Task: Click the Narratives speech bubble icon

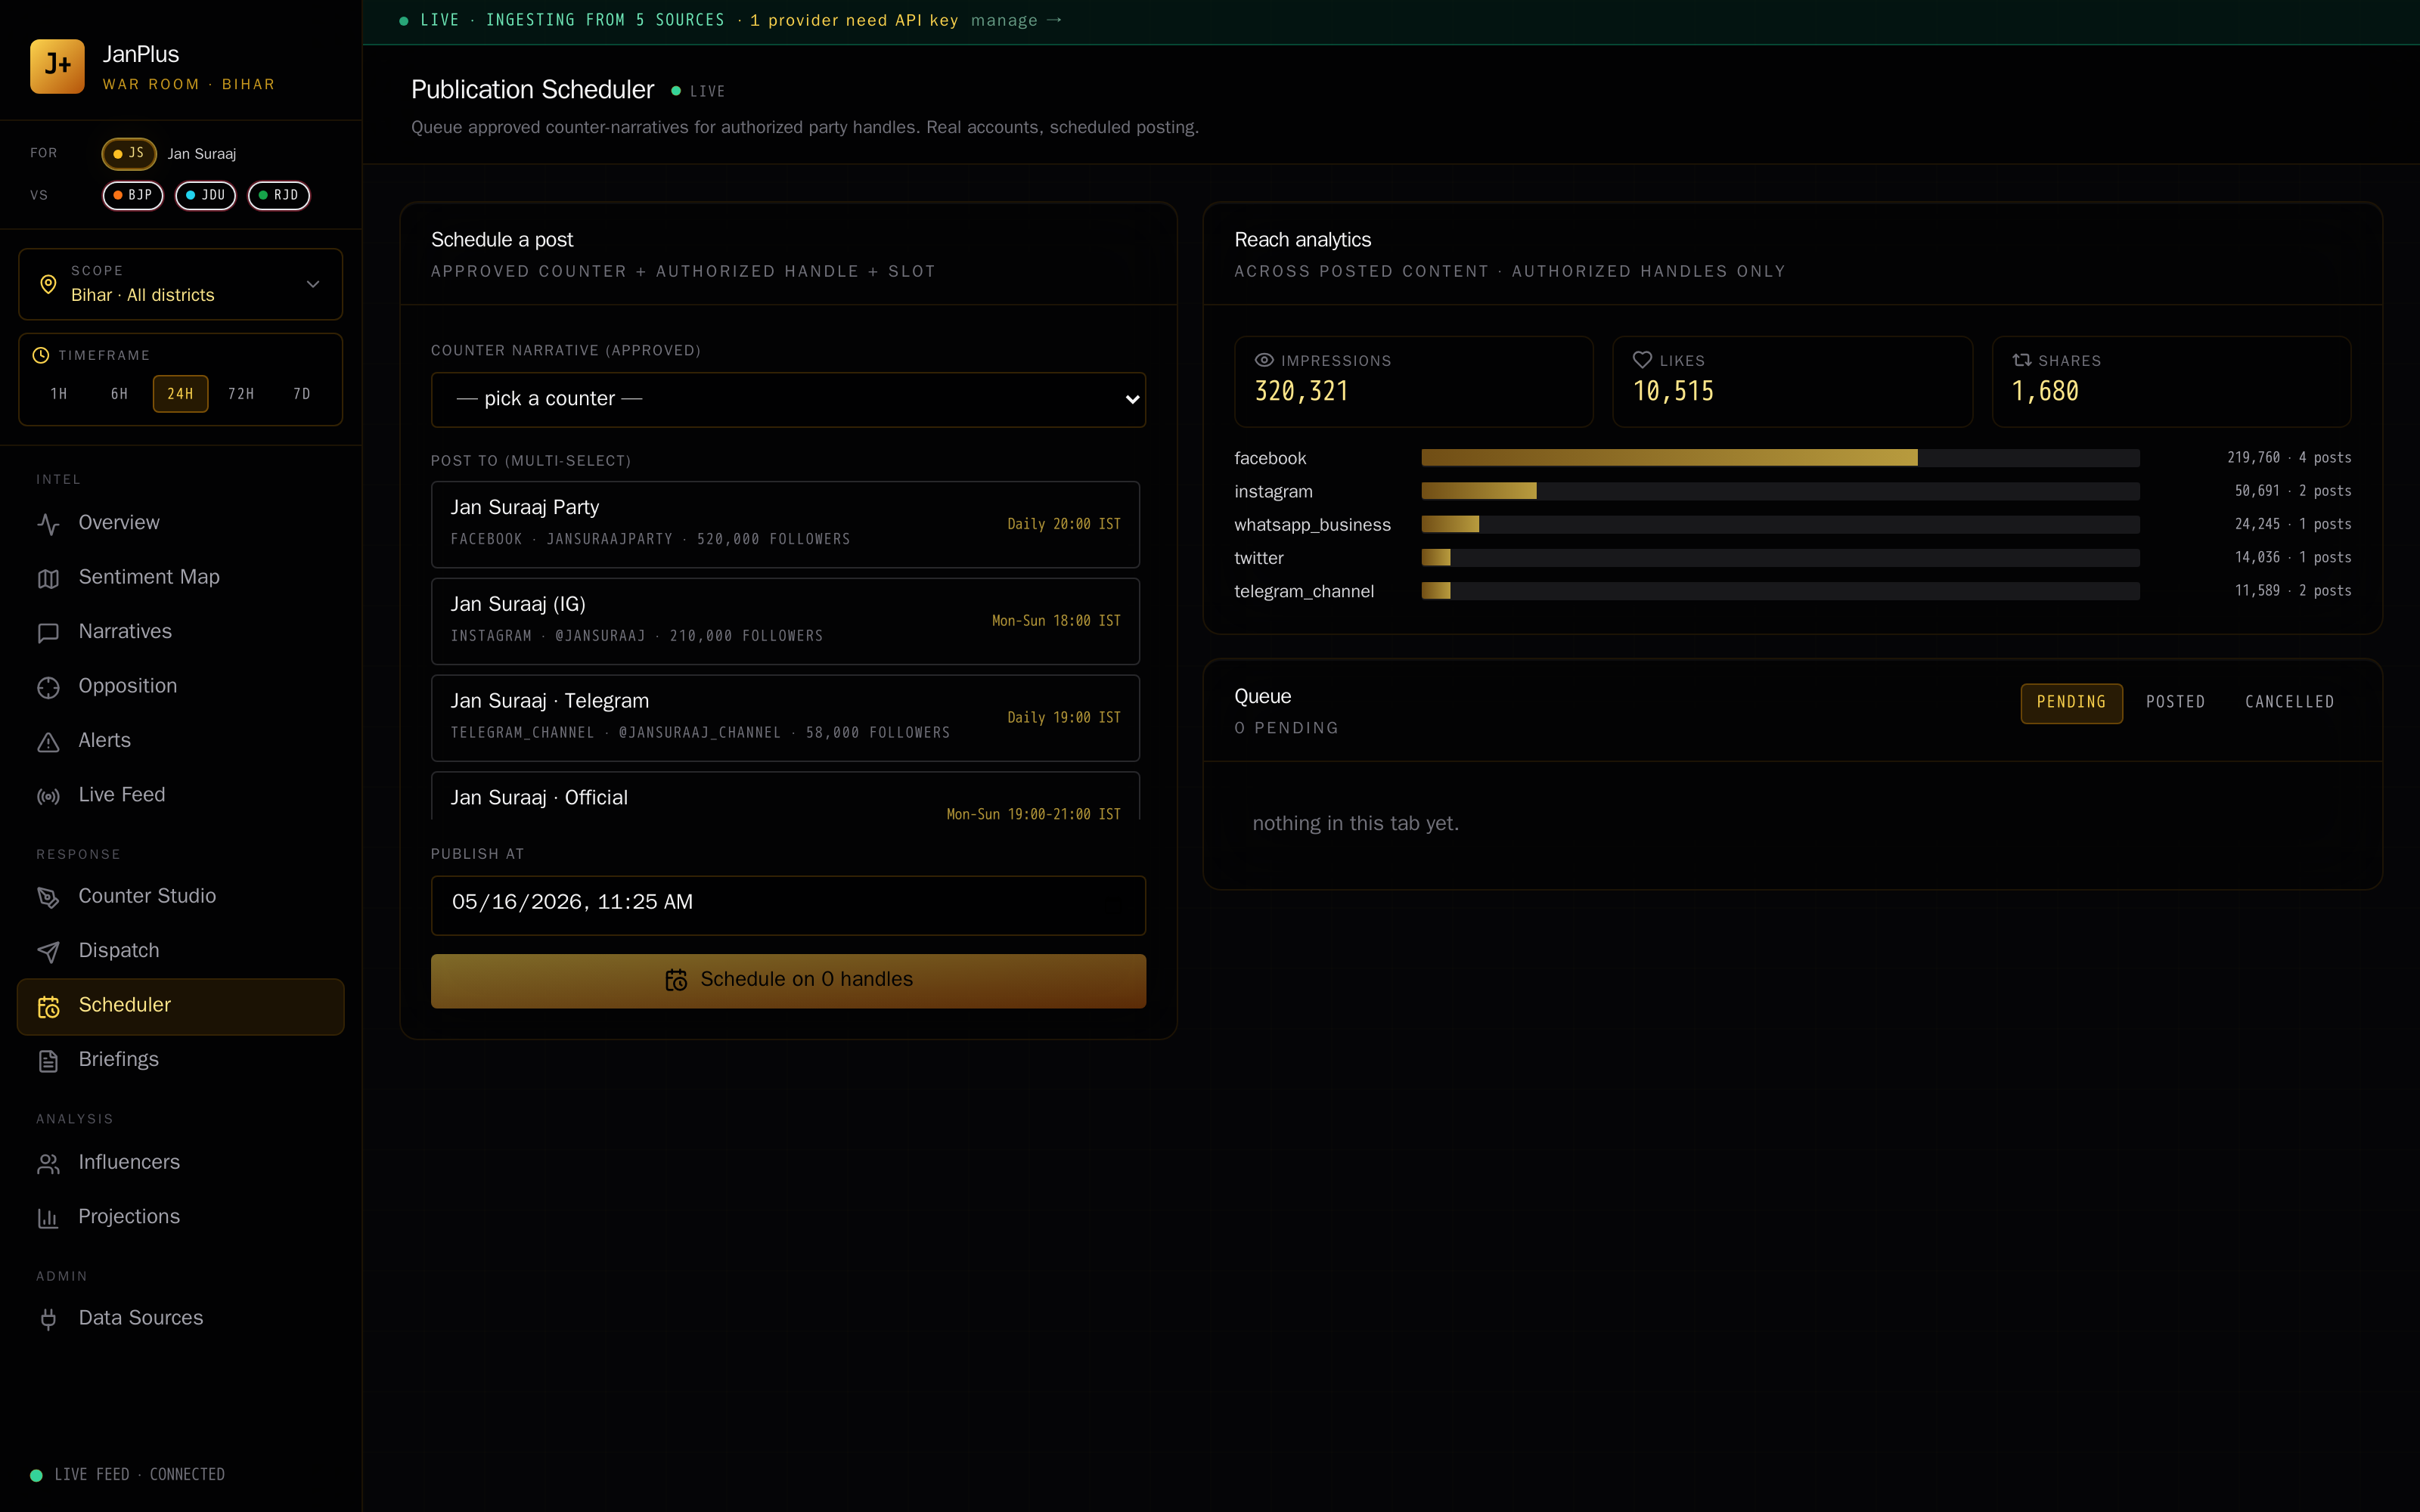Action: tap(48, 633)
